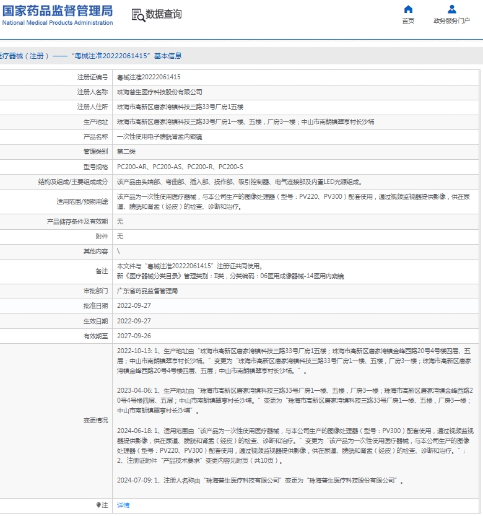Click the 适用范围/预期用途 label
The height and width of the screenshot is (516, 483).
[82, 202]
